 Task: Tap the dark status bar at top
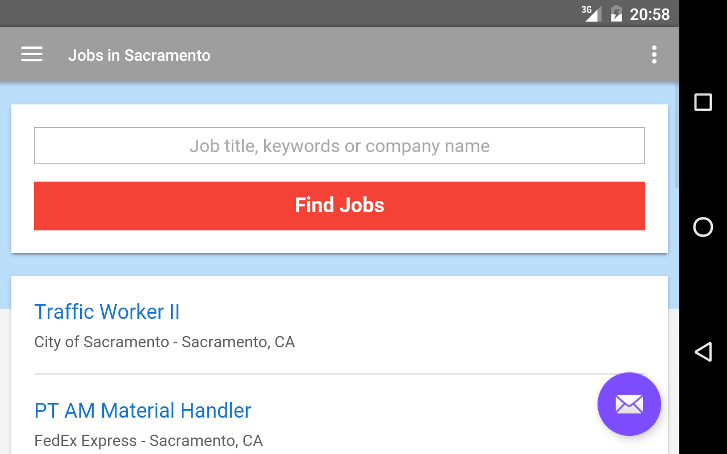tap(284, 14)
